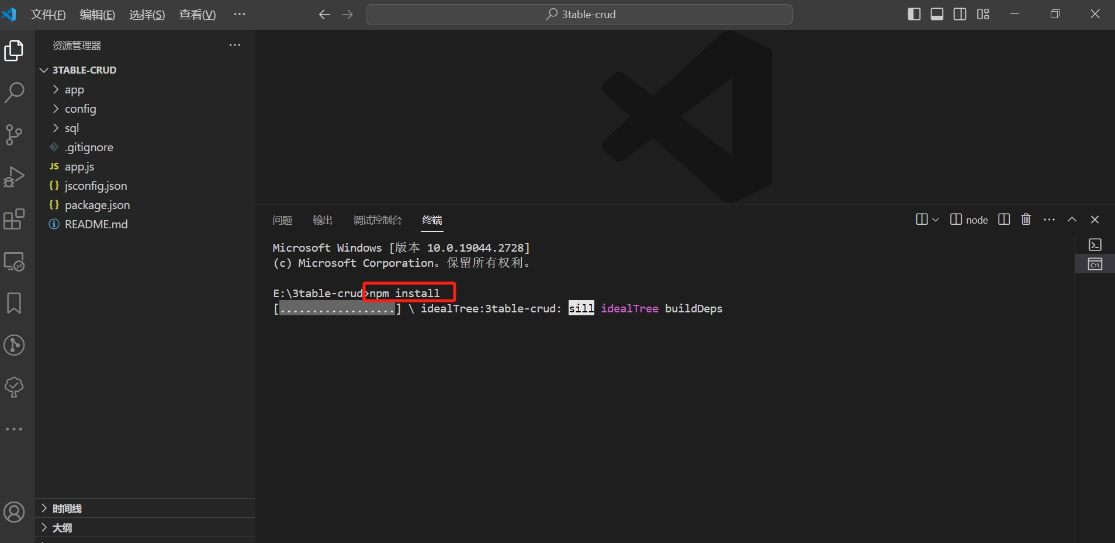Open package.json file

pyautogui.click(x=97, y=205)
